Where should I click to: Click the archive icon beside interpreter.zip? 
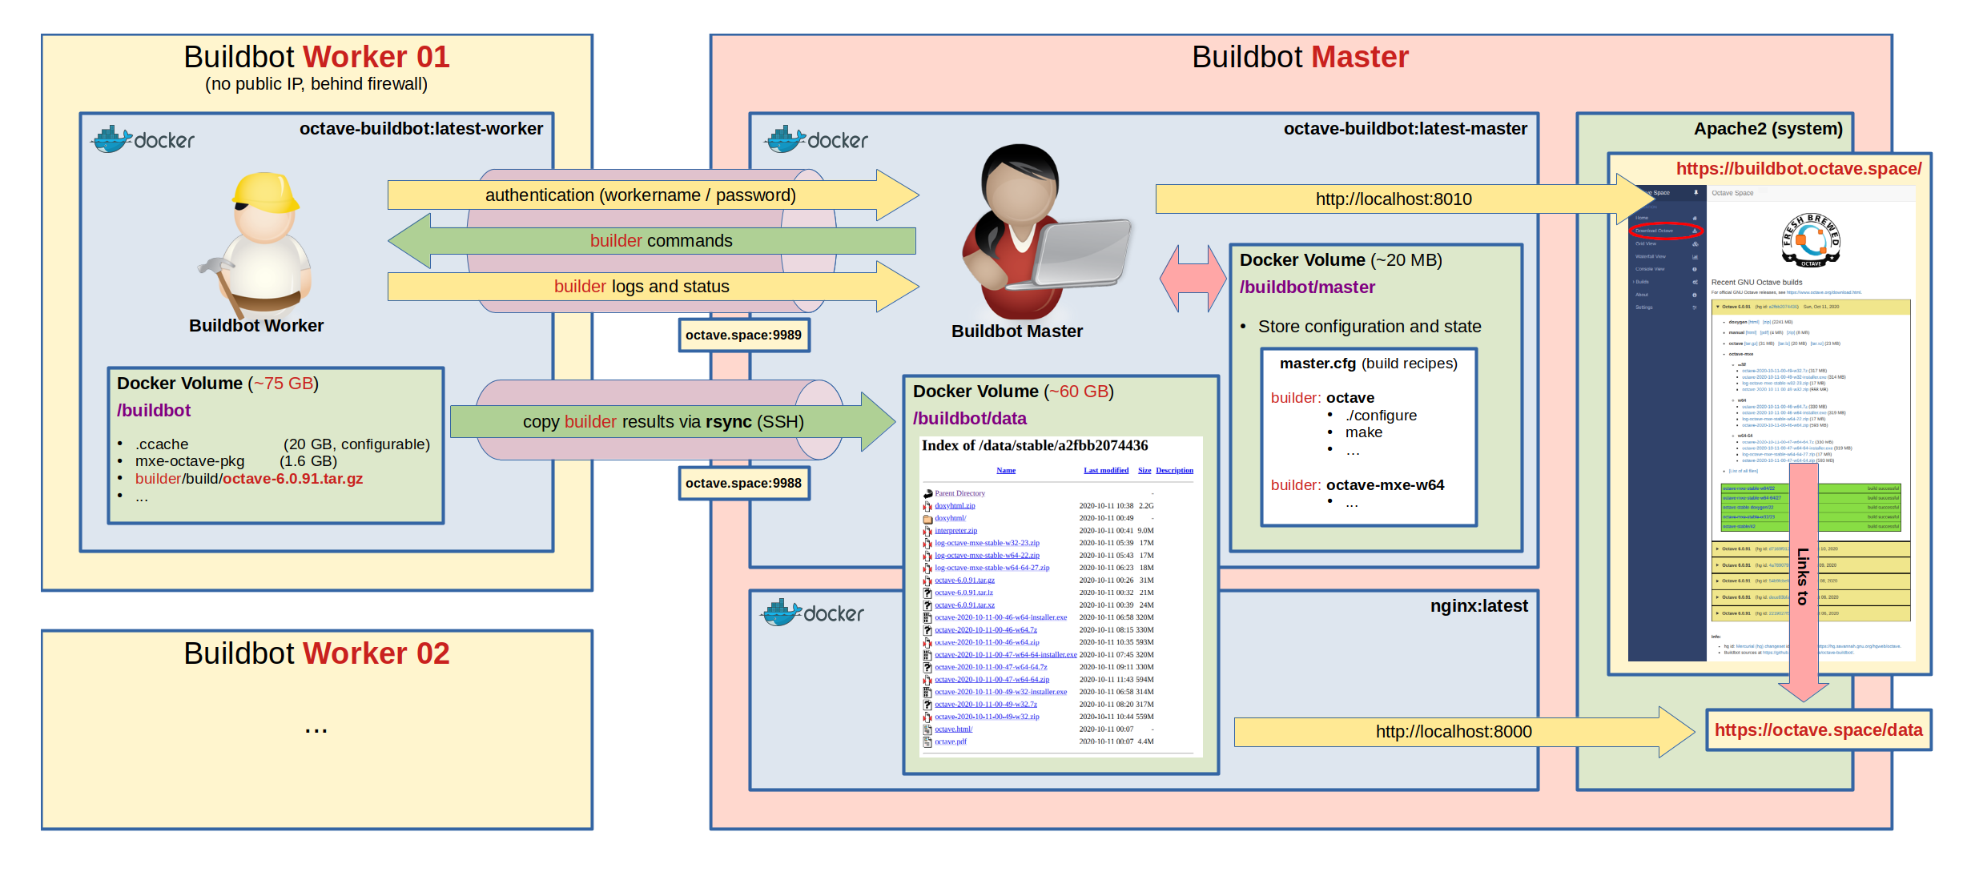[927, 531]
